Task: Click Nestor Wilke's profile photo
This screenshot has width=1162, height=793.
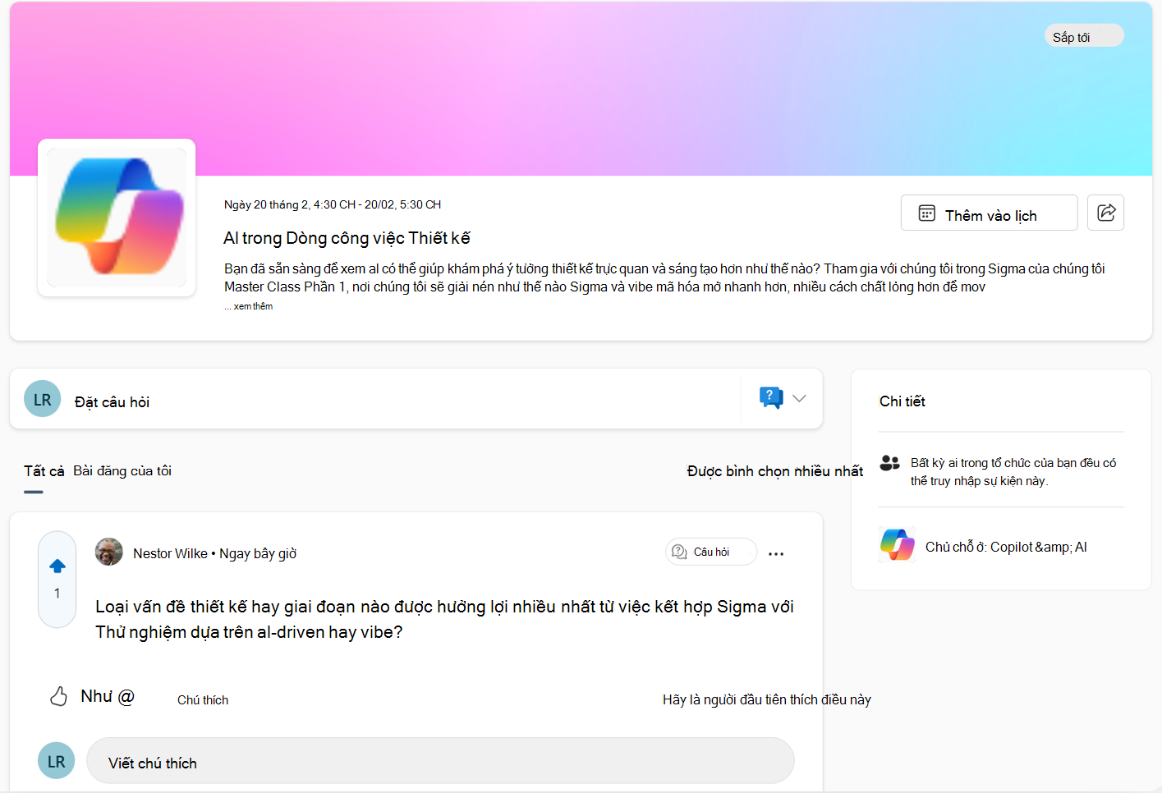Action: tap(109, 552)
